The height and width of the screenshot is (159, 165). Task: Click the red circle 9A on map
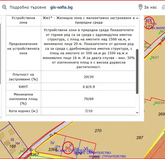(x=68, y=147)
